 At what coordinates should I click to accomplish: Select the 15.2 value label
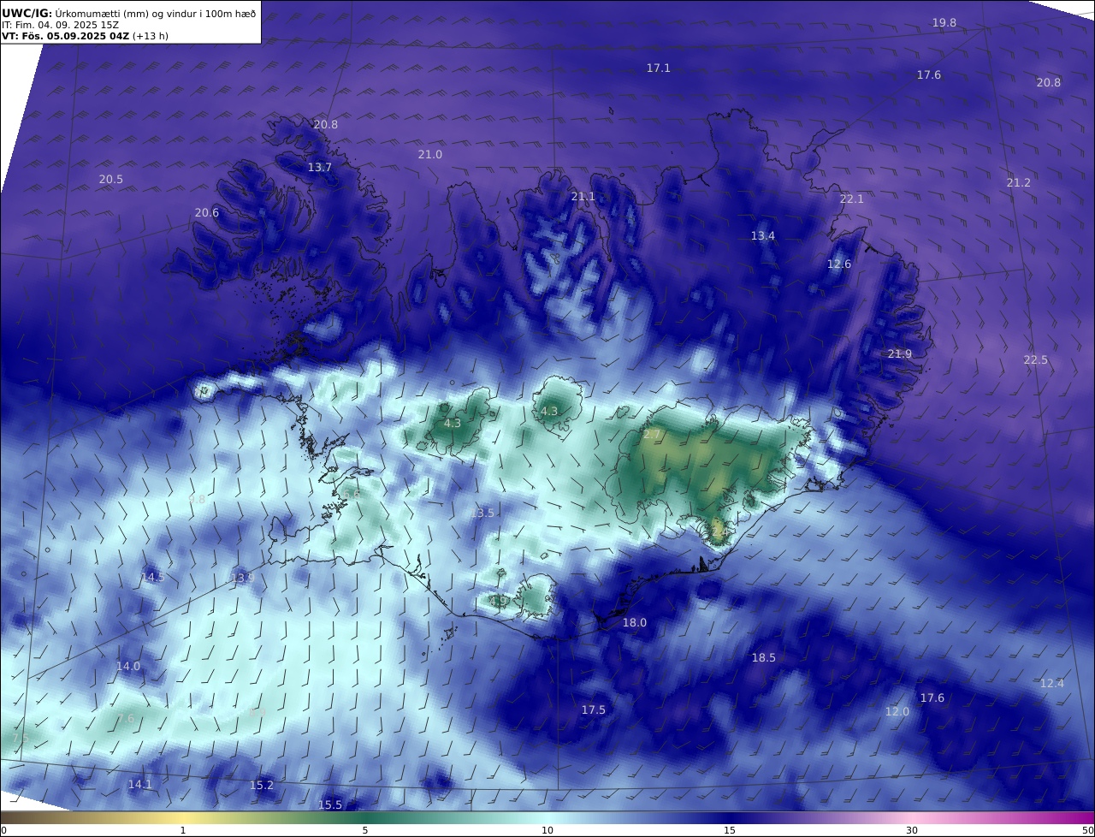pos(262,786)
